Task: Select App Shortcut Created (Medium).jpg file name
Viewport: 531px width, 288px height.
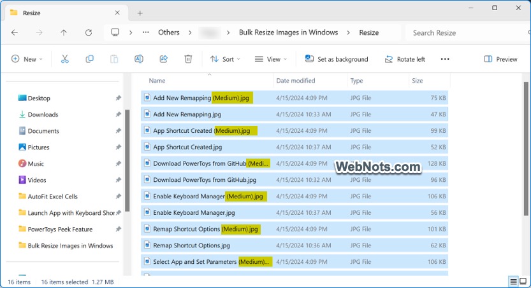Action: tap(201, 131)
